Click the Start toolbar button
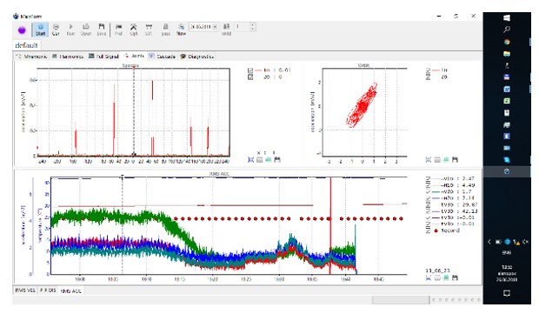The width and height of the screenshot is (539, 314). pyautogui.click(x=41, y=30)
